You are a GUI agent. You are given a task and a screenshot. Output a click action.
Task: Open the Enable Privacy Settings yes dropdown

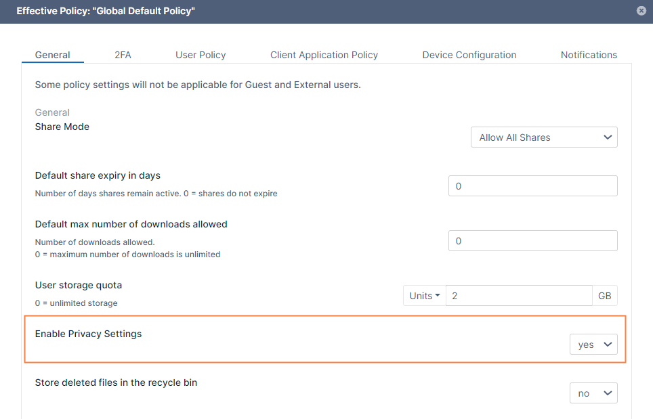(x=593, y=345)
